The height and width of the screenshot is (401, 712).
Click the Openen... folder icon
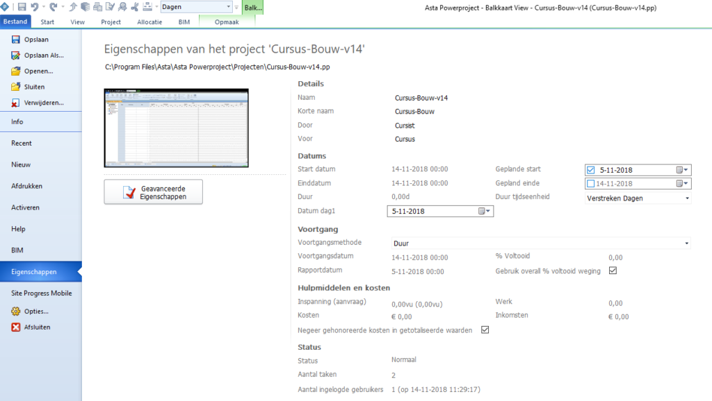click(x=16, y=71)
